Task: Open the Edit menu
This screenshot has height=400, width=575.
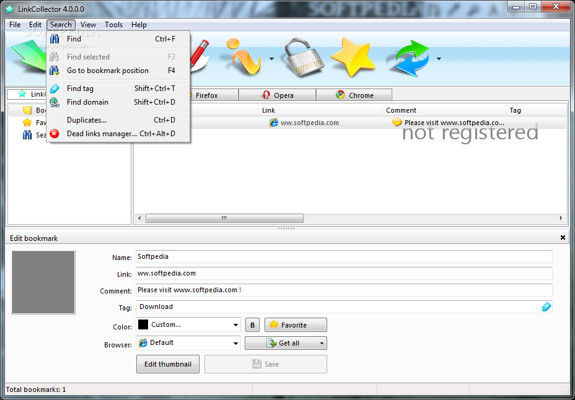Action: coord(35,25)
